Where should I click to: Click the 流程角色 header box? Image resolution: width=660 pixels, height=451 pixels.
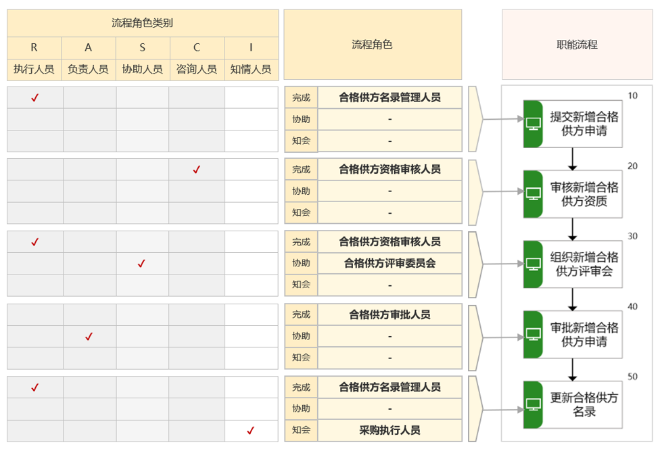click(372, 45)
